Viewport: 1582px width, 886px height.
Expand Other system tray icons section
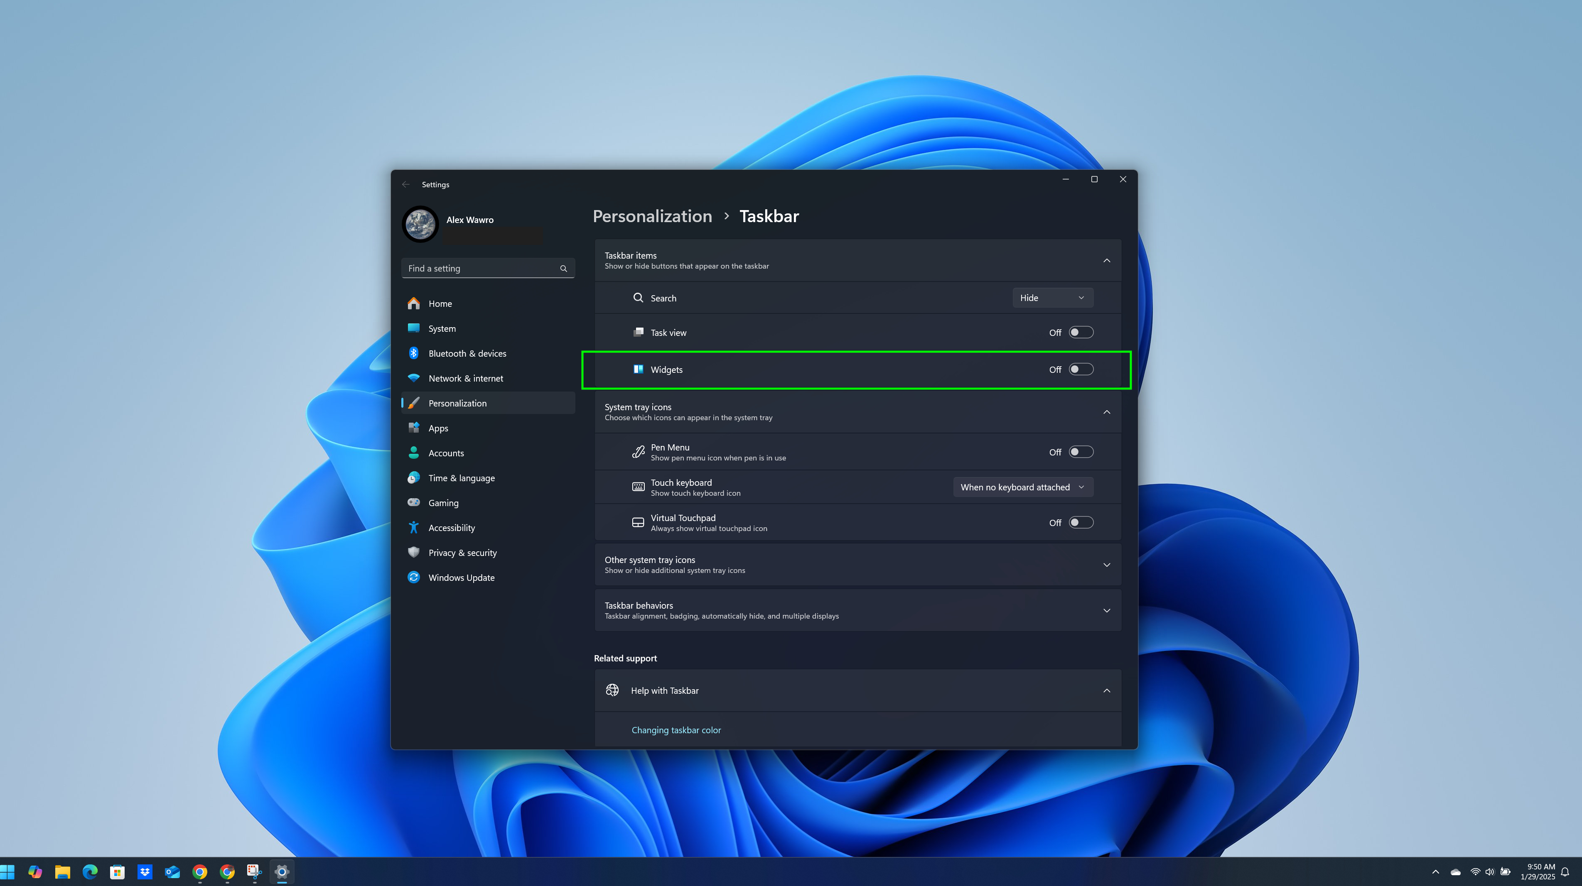pos(1106,565)
